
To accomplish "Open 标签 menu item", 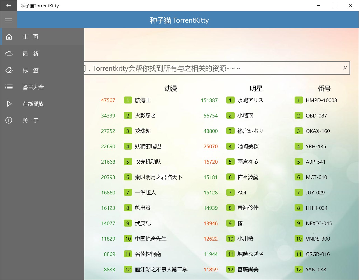I will click(42, 70).
